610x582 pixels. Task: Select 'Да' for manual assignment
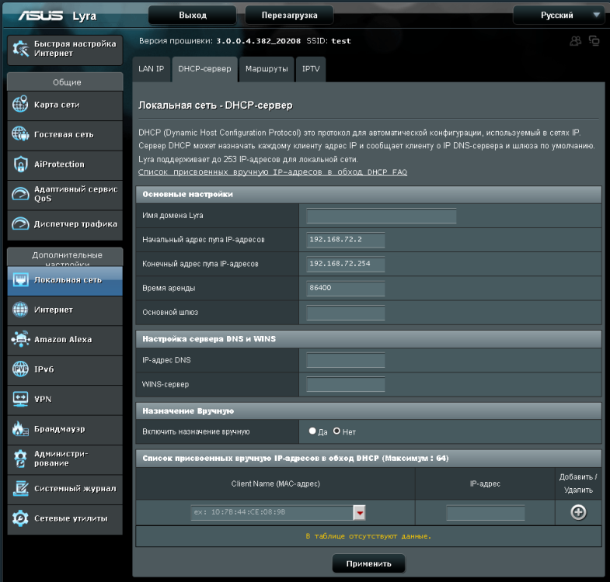click(312, 431)
